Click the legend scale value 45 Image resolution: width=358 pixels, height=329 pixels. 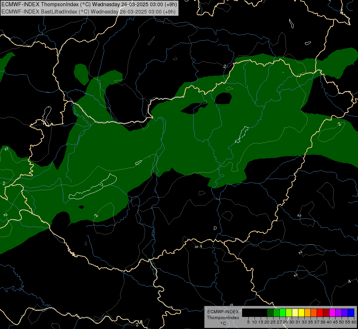(x=335, y=322)
